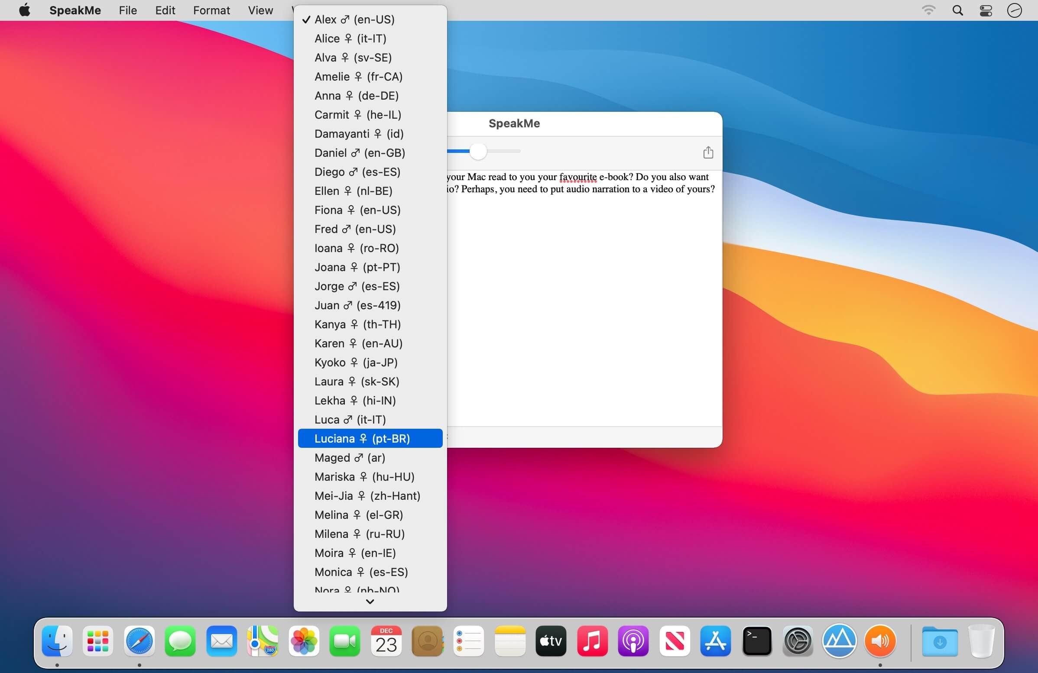The width and height of the screenshot is (1038, 673).
Task: Pick Daniel (en-GB) voice
Action: point(360,153)
